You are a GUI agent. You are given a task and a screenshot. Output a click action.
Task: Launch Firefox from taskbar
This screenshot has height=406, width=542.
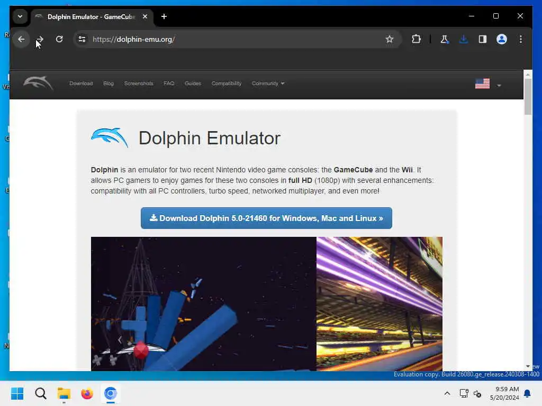click(87, 393)
